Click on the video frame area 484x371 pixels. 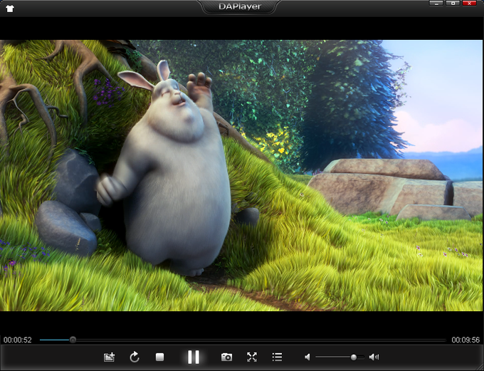242,175
